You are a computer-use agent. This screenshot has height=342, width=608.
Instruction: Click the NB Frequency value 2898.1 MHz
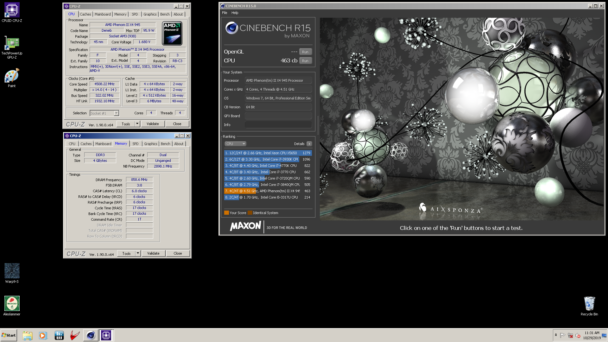point(163,166)
